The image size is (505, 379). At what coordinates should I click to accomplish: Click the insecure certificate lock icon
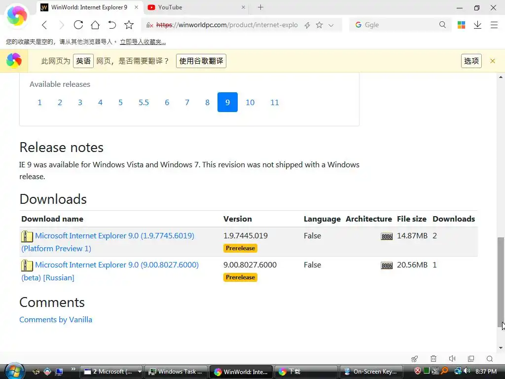pos(149,25)
